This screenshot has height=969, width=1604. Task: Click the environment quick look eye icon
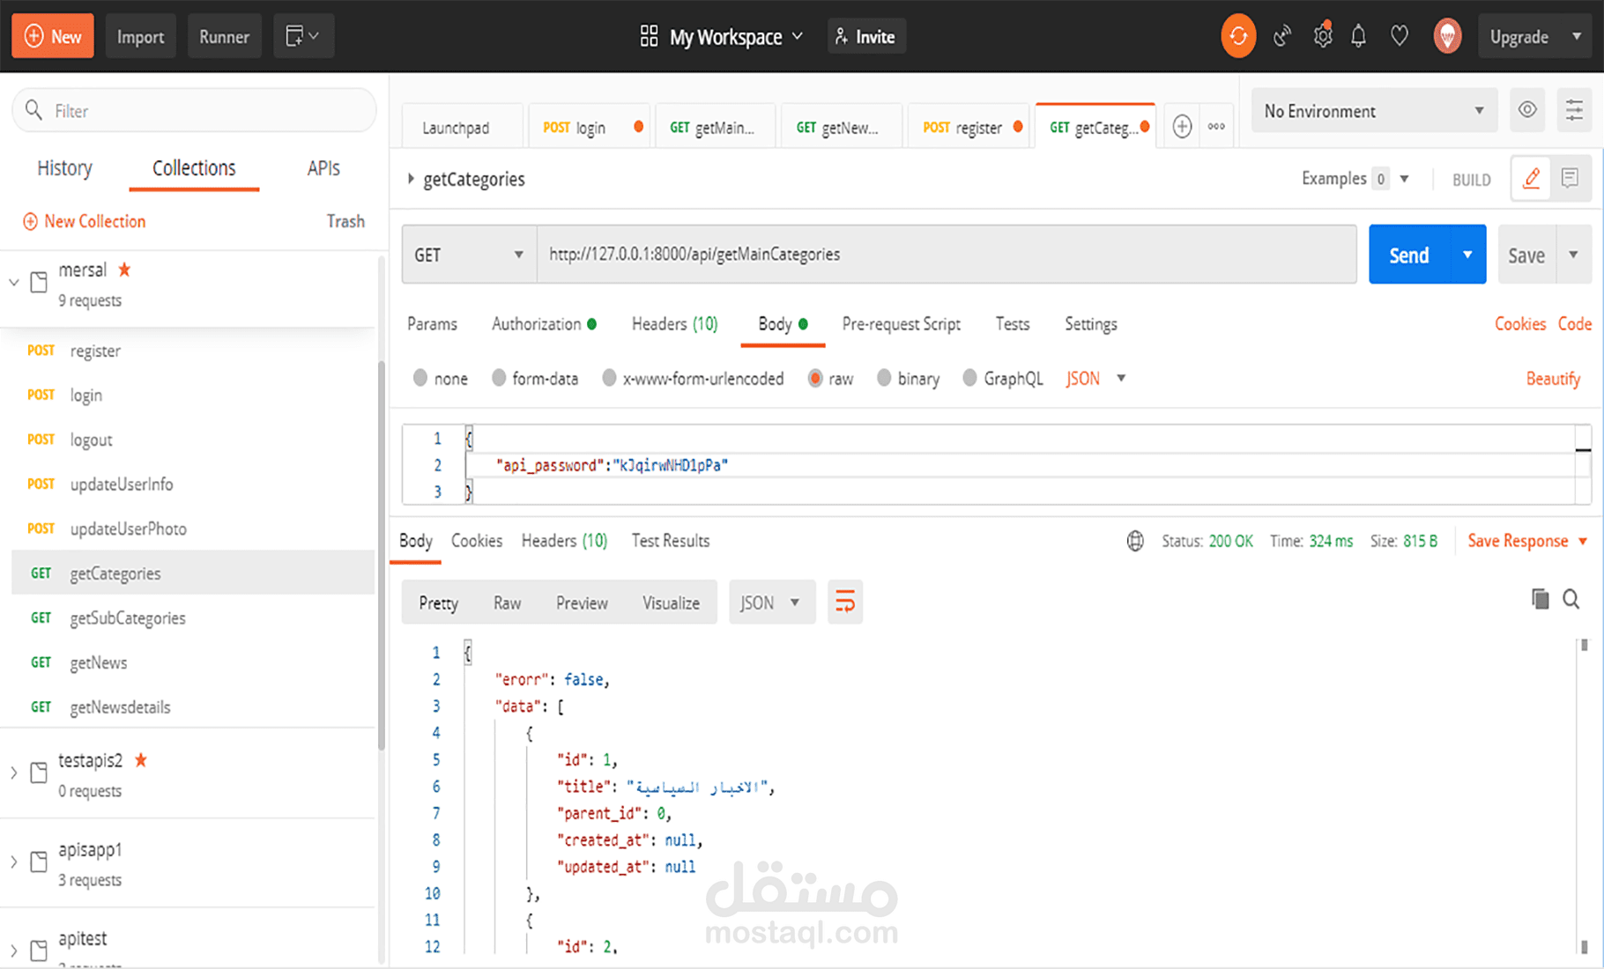[x=1527, y=110]
